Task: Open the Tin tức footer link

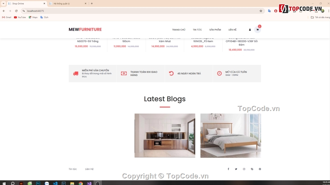Action: click(x=73, y=169)
